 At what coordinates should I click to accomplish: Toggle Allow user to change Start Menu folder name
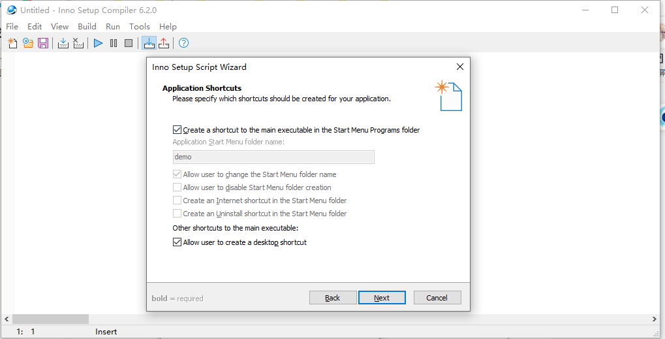pyautogui.click(x=255, y=174)
